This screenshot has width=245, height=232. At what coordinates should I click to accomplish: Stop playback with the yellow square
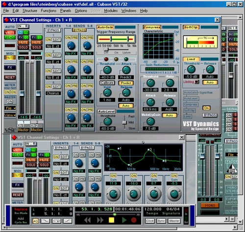pos(111,220)
